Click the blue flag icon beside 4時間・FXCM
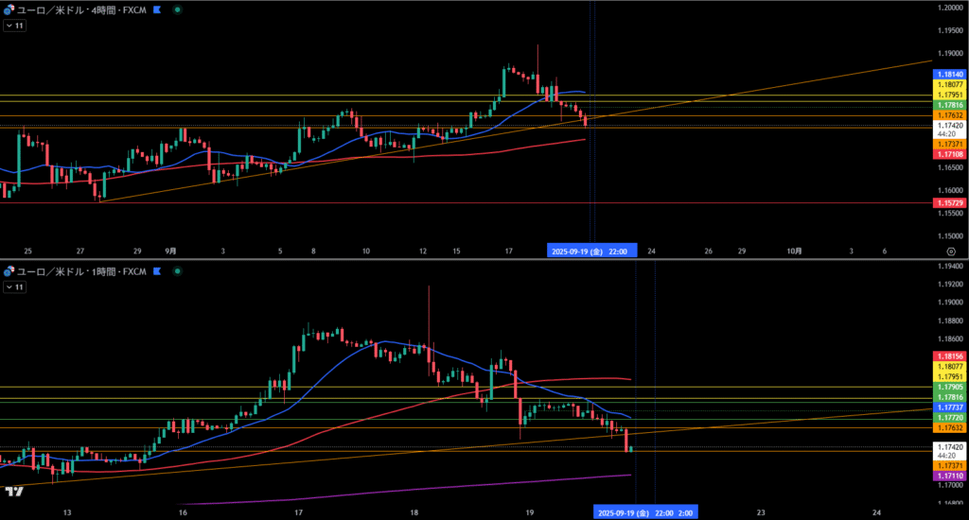The width and height of the screenshot is (969, 520). coord(156,9)
